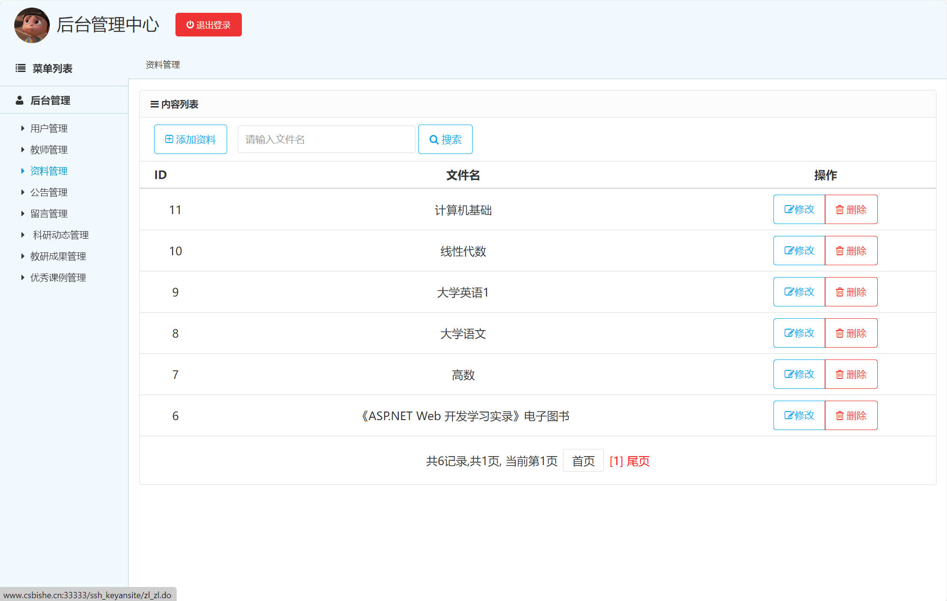The width and height of the screenshot is (947, 601).
Task: Click the 首页 pagination button
Action: (x=583, y=460)
